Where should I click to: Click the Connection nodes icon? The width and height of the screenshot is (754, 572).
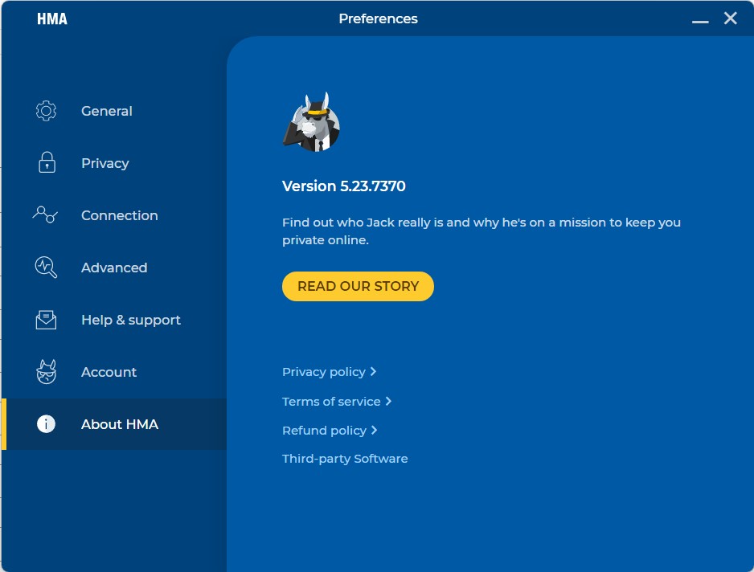[45, 215]
